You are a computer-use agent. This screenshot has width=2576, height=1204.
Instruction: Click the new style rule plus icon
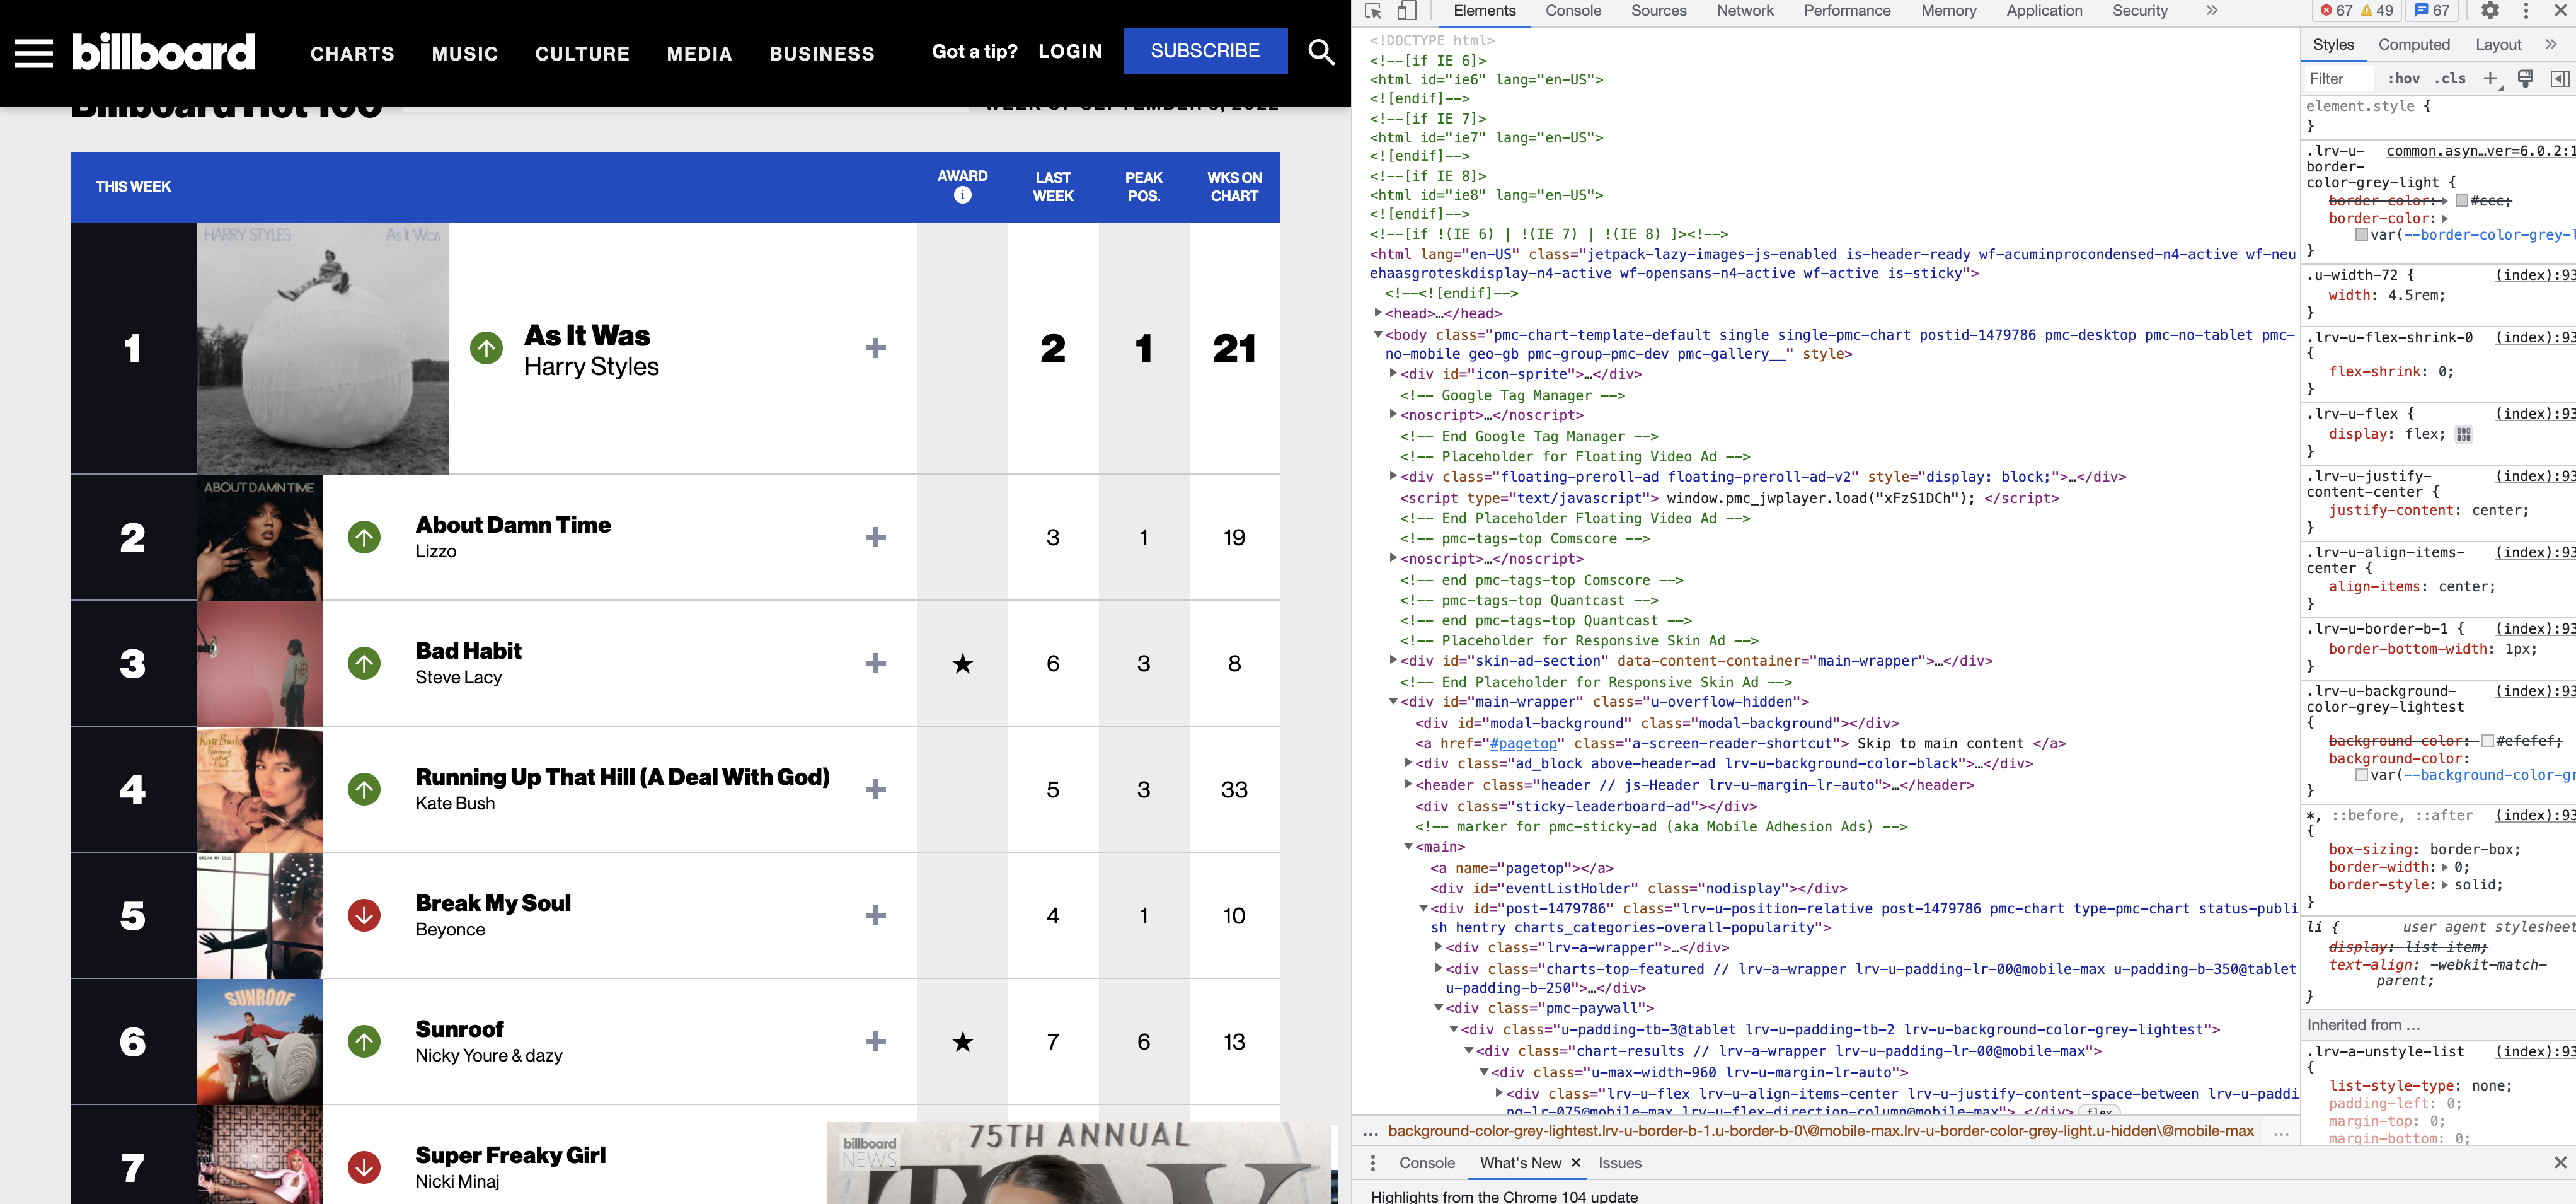(2491, 79)
